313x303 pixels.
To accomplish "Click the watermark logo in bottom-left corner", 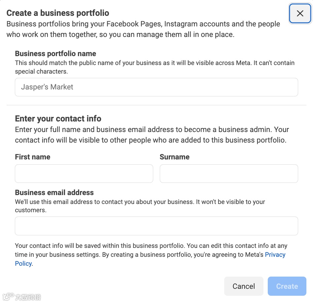I will pyautogui.click(x=22, y=297).
